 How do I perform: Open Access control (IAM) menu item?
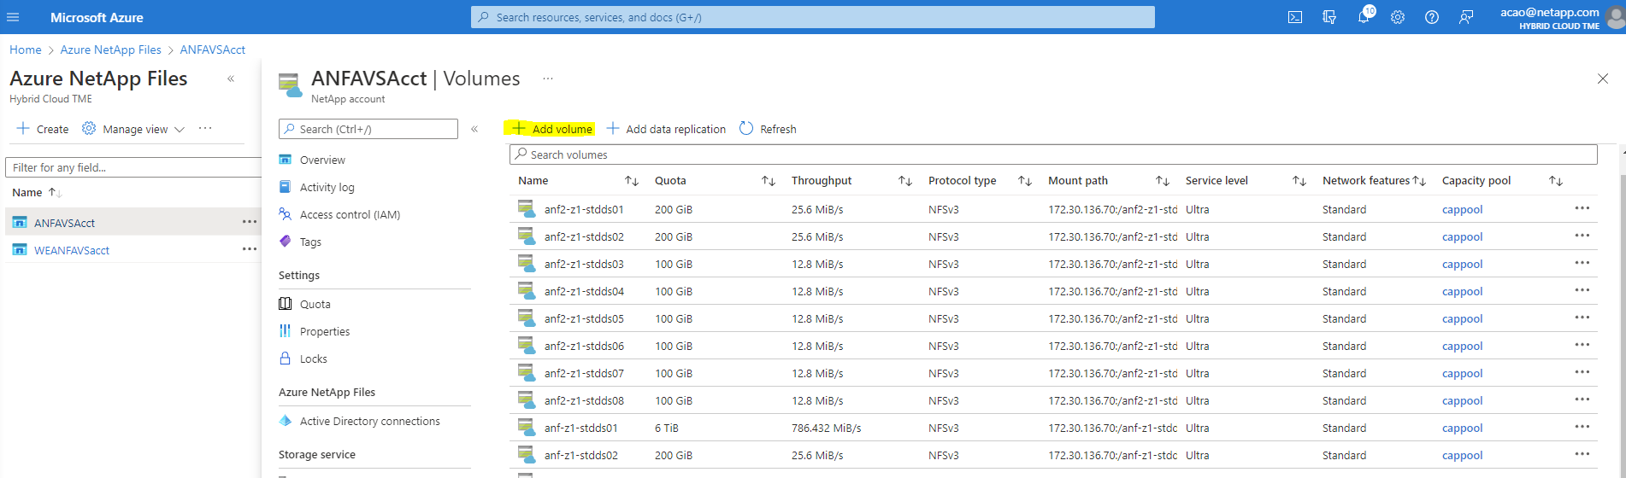tap(350, 214)
